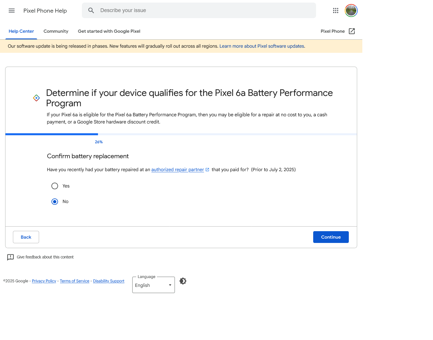The width and height of the screenshot is (433, 340).
Task: Expand the English language combo box arrow
Action: coord(170,285)
